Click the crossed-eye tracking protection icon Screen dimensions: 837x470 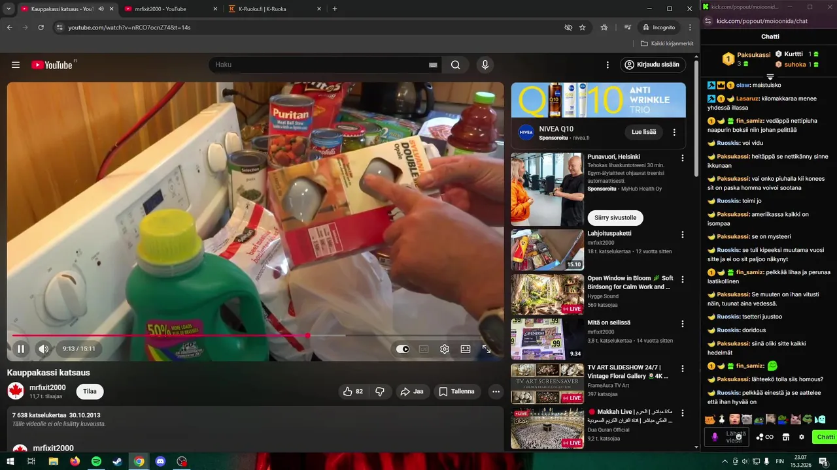pos(568,27)
